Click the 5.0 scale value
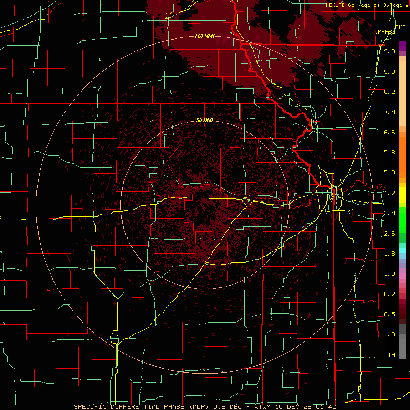 tap(389, 173)
